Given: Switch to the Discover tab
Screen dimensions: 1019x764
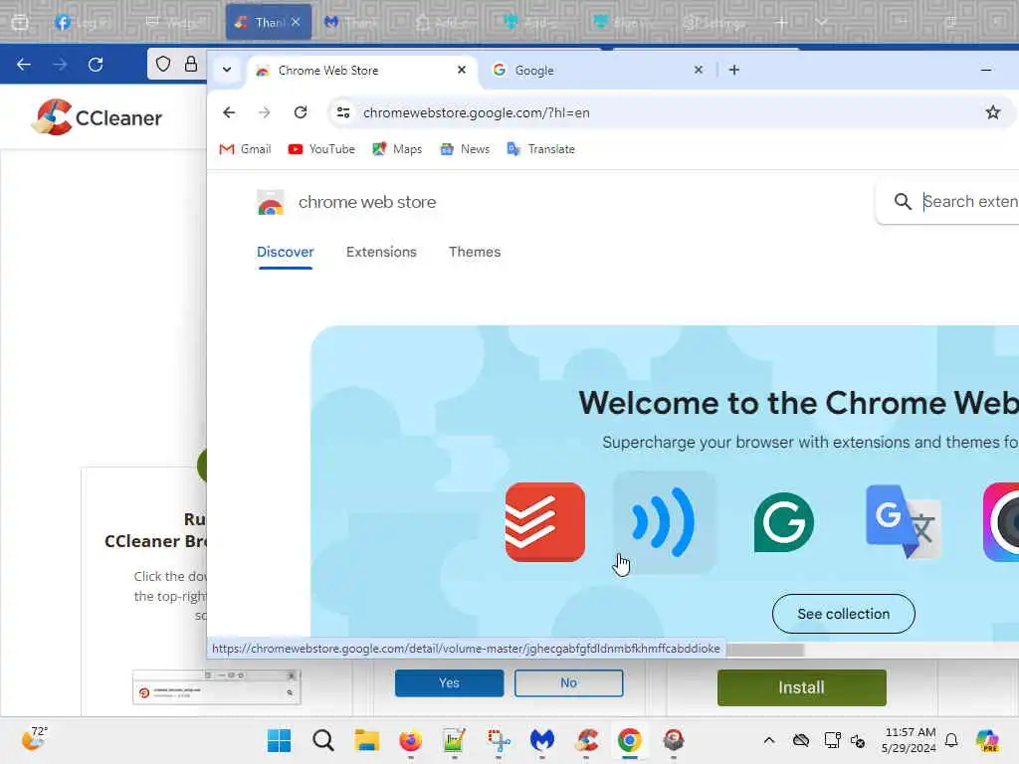Looking at the screenshot, I should [286, 252].
